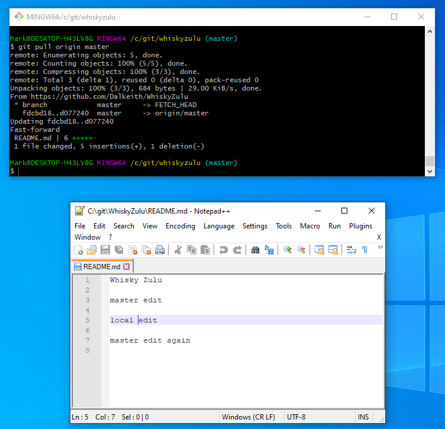Click the Save All icon in Notepad++
This screenshot has height=429, width=445.
119,250
